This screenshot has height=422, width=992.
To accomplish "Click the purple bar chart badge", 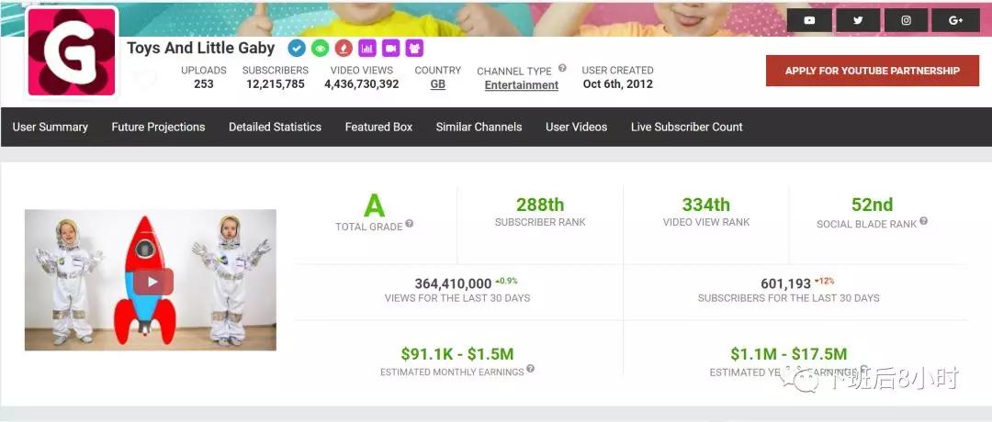I will (x=366, y=48).
